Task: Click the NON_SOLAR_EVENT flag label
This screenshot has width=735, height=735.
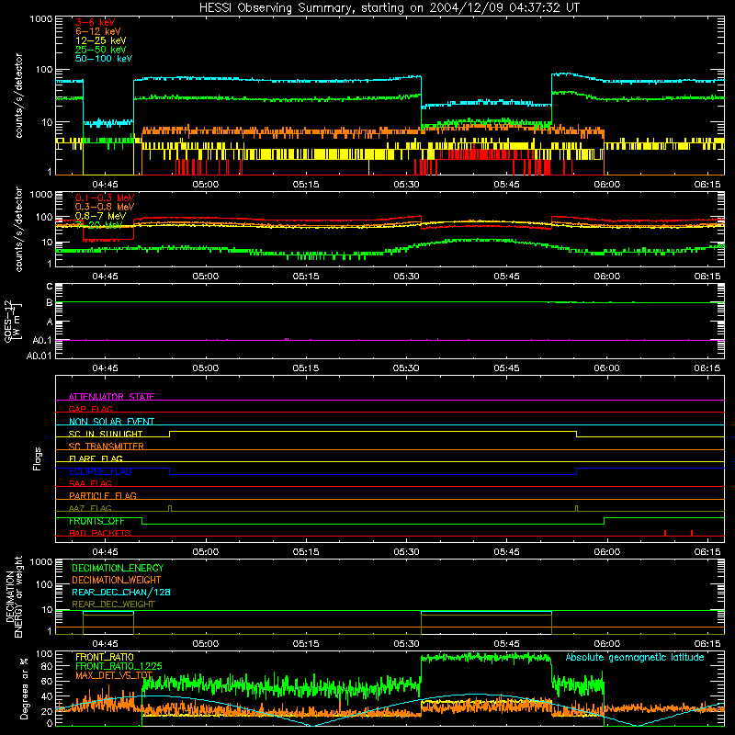Action: coord(111,422)
